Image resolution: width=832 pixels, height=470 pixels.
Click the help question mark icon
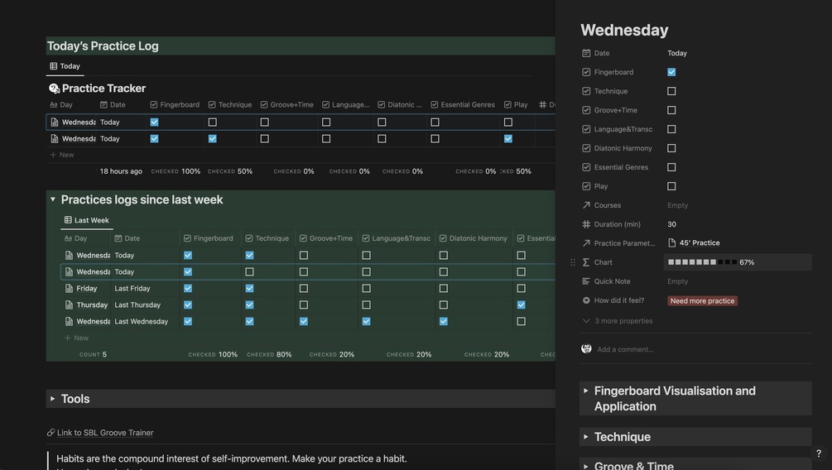818,453
